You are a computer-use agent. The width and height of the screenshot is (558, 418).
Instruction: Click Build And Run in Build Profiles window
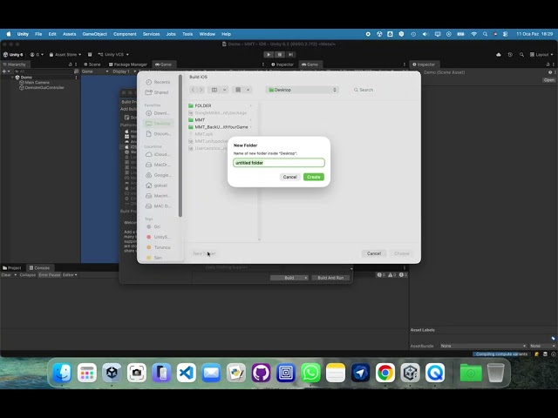330,278
